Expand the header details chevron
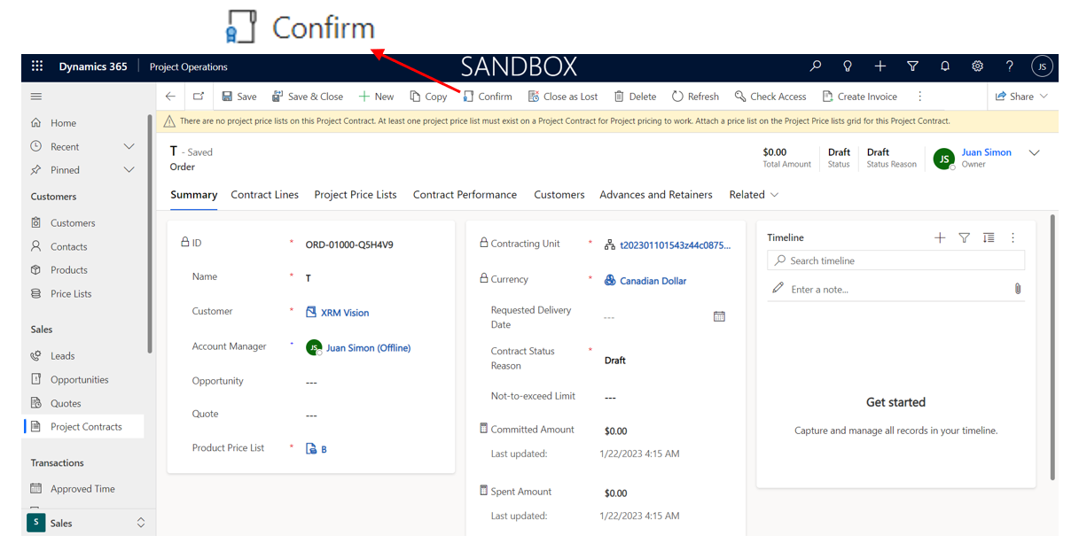 coord(1034,152)
